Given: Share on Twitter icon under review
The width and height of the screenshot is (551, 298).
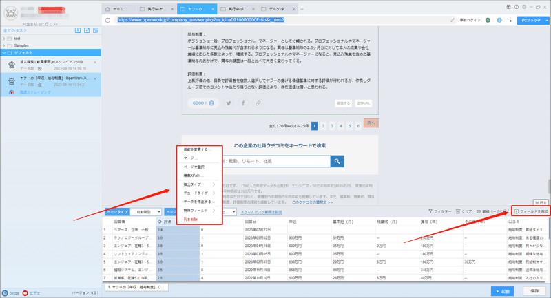Looking at the screenshot, I should tap(229, 103).
